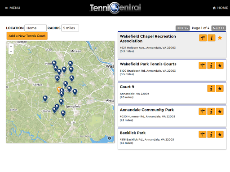Open info for Court 9

(211, 88)
